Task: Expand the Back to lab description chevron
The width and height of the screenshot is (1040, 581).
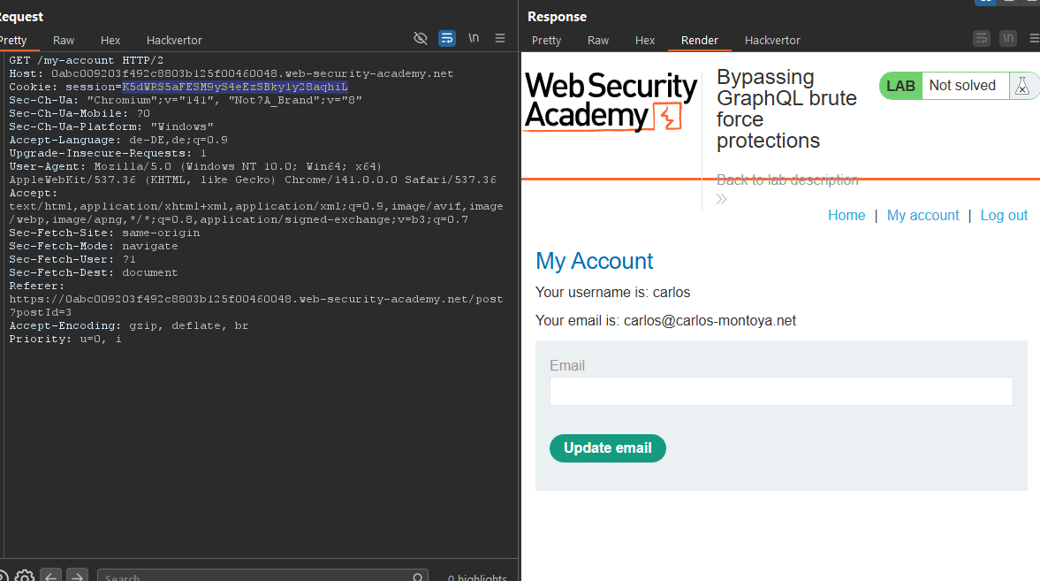Action: coord(722,199)
